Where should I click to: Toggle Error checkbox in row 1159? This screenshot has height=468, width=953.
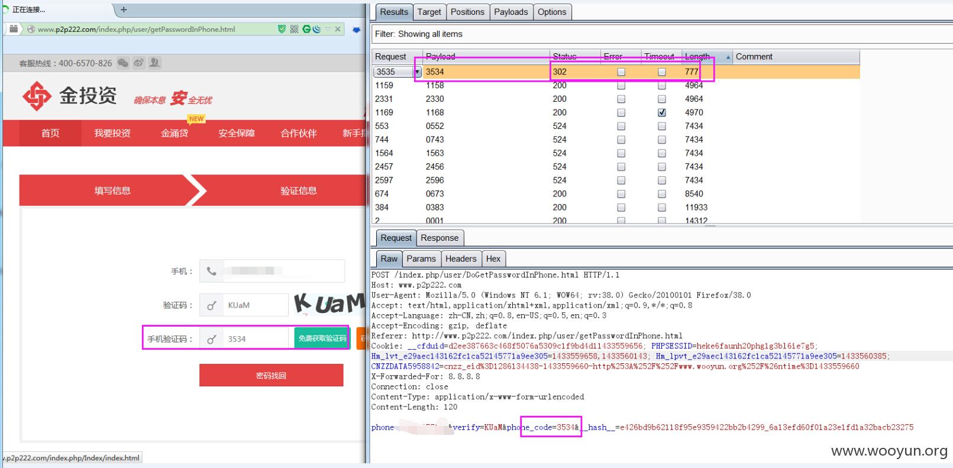point(621,85)
